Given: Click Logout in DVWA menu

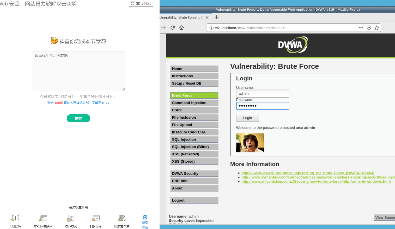Looking at the screenshot, I should coord(194,200).
